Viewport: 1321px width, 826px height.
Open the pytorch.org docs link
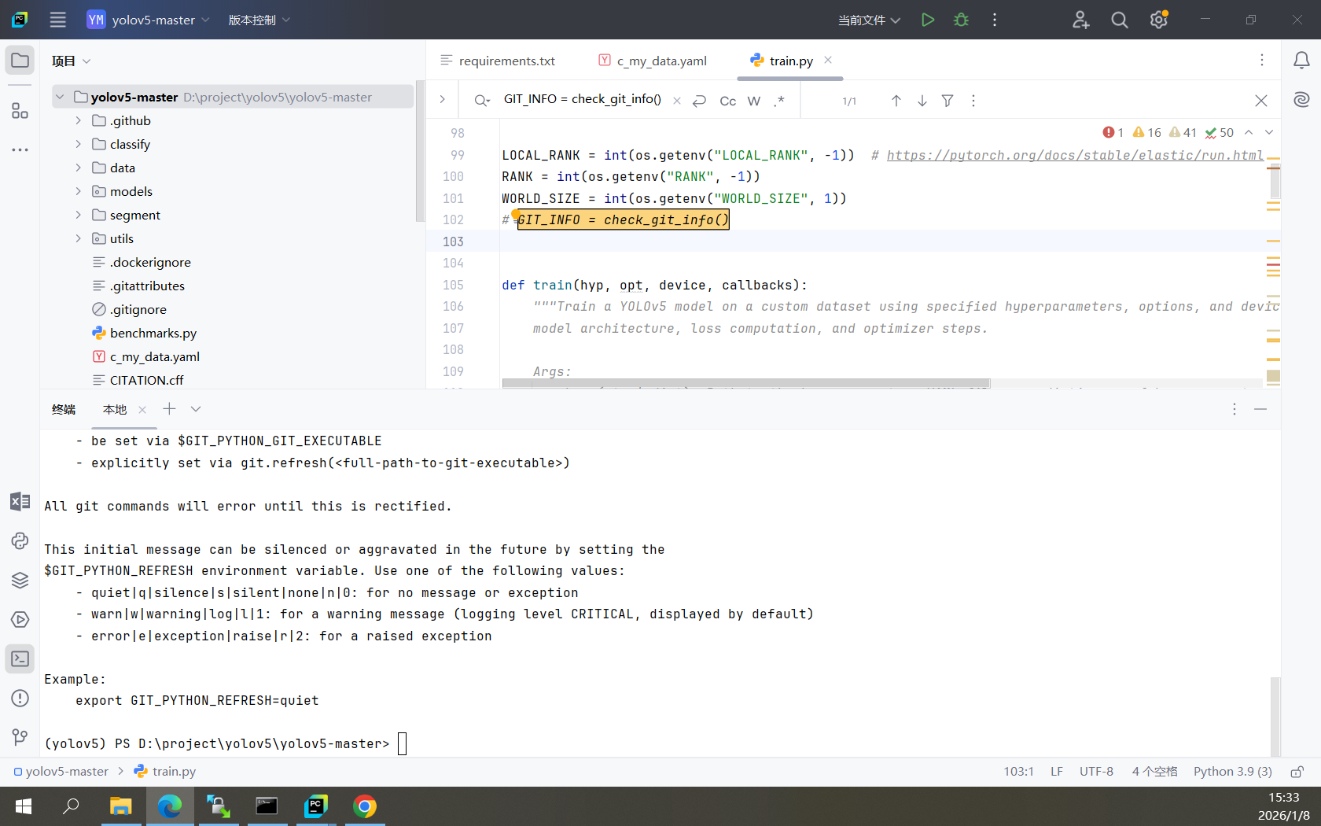point(1075,155)
